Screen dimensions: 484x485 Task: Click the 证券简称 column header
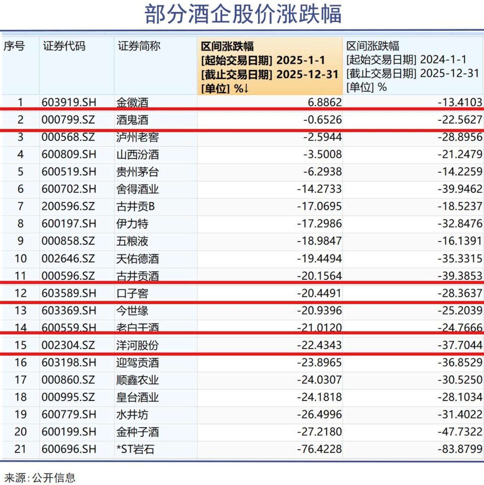(x=139, y=46)
